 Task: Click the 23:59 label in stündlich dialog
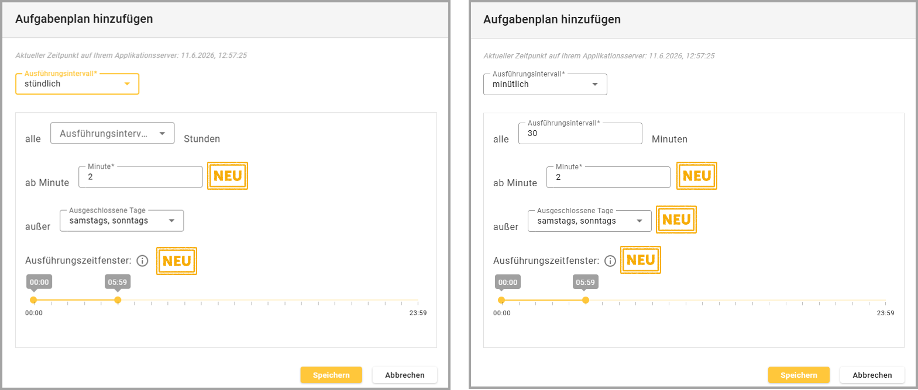click(418, 313)
